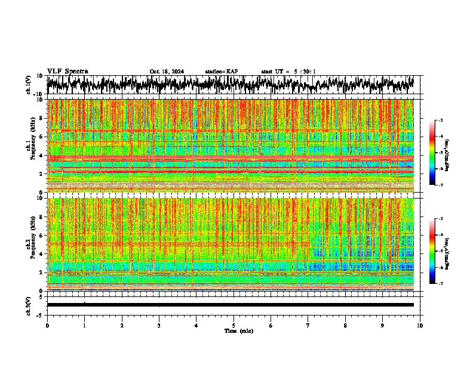Click the time axis tick label "0"

tap(47, 326)
